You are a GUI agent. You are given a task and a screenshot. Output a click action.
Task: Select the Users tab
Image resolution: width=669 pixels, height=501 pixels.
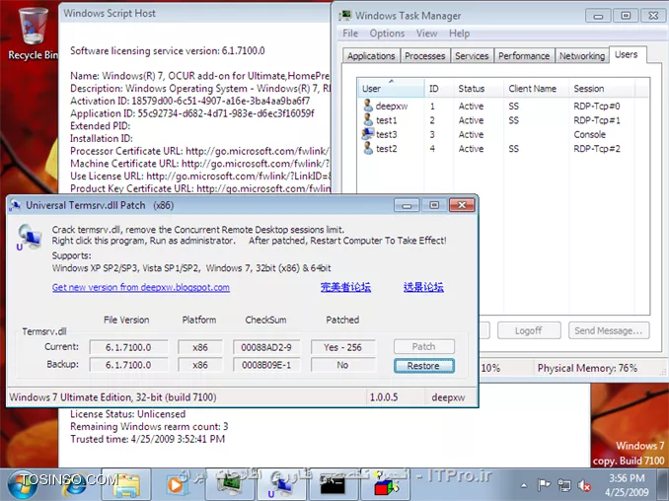(627, 54)
